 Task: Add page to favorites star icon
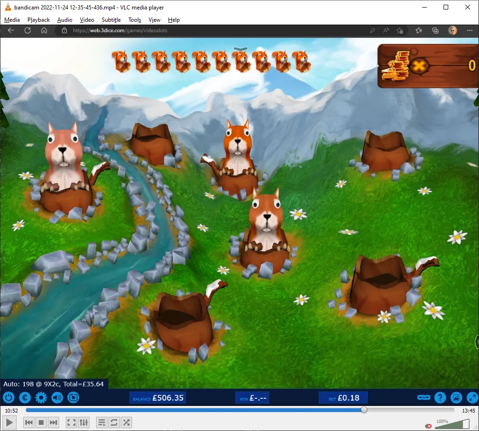pos(399,30)
